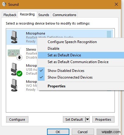Close the Sound dialog window
This screenshot has width=124, height=135.
pos(116,4)
